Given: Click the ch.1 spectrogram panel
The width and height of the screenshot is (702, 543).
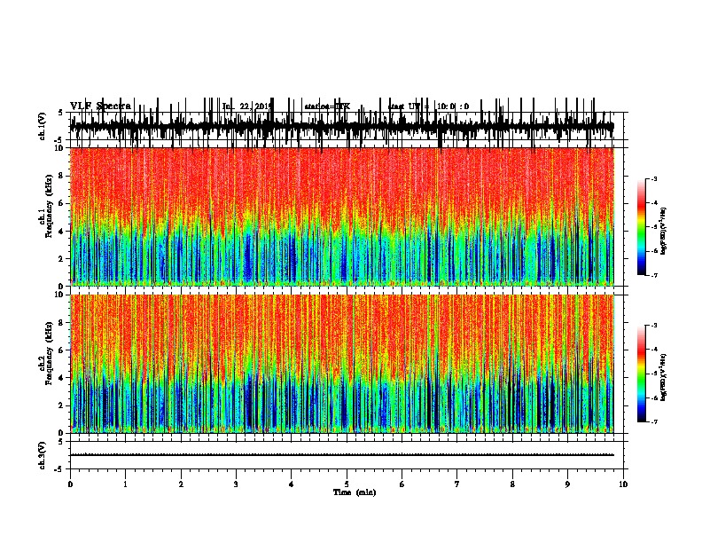Looking at the screenshot, I should click(x=341, y=216).
